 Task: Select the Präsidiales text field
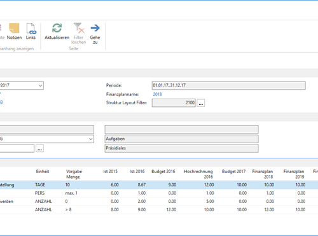click(x=181, y=148)
